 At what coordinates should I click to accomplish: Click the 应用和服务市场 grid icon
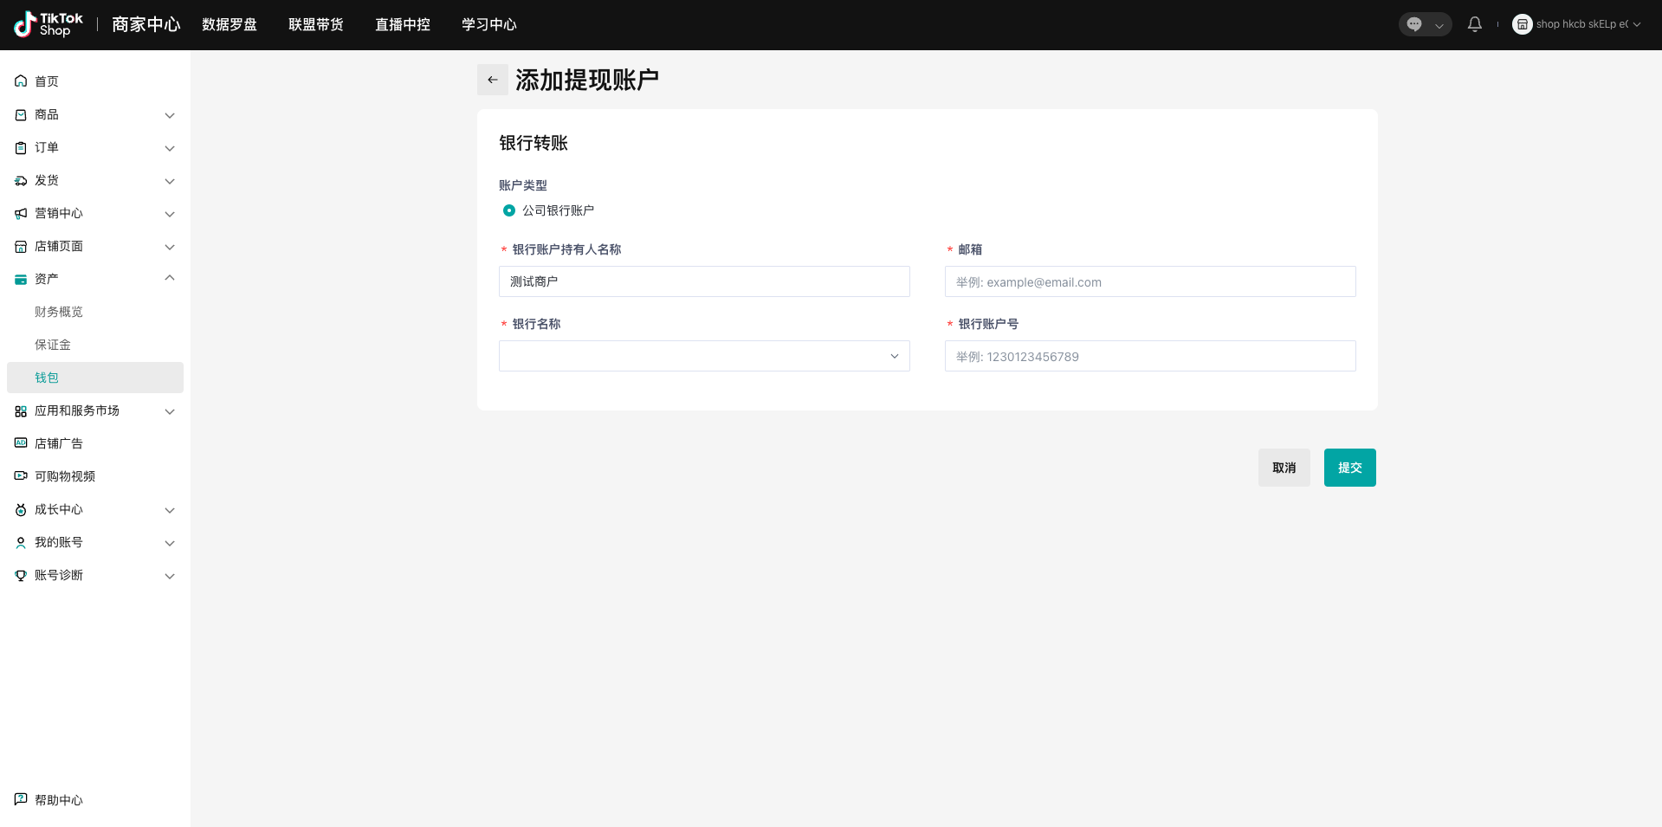pos(21,410)
